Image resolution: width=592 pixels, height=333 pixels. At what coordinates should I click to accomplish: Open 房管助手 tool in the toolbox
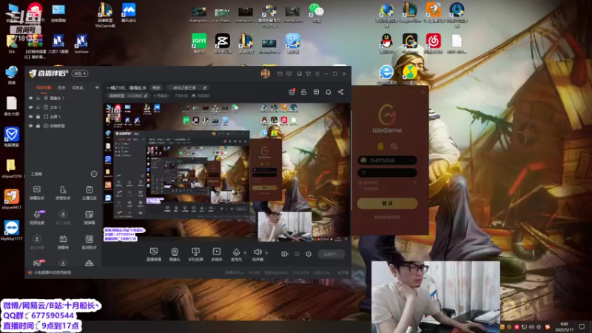click(63, 192)
